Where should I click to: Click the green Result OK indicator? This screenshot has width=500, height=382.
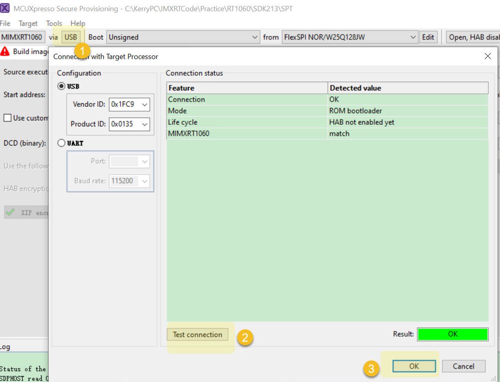pyautogui.click(x=452, y=334)
